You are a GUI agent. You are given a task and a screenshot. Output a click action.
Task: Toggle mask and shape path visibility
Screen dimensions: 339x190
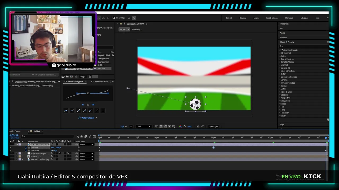pos(165,126)
